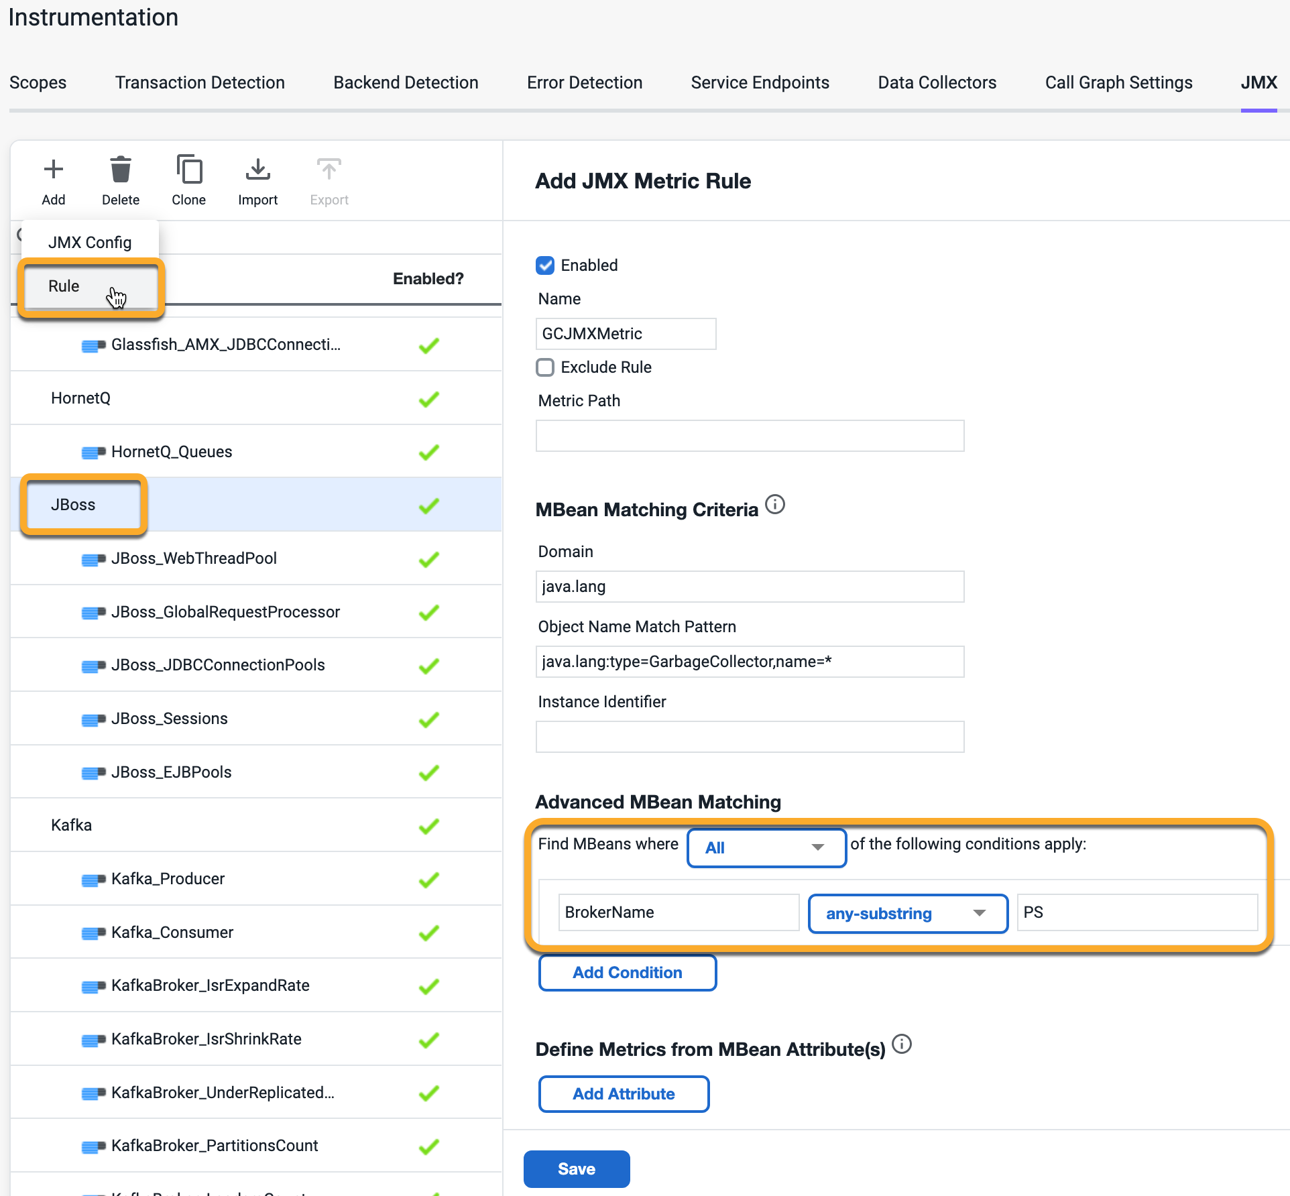The width and height of the screenshot is (1290, 1196).
Task: Click the rule icon beside KafkaBroker_IsrExpandRate
Action: tap(93, 986)
